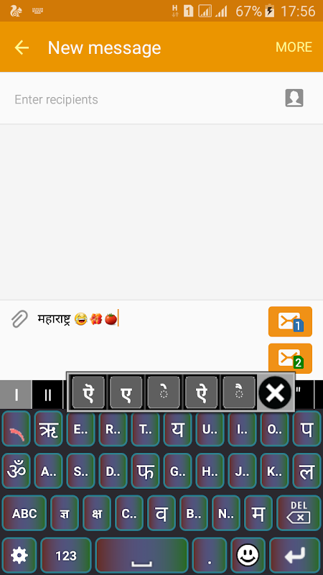Switch keyboard to ABC layout
This screenshot has height=575, width=323.
click(24, 513)
